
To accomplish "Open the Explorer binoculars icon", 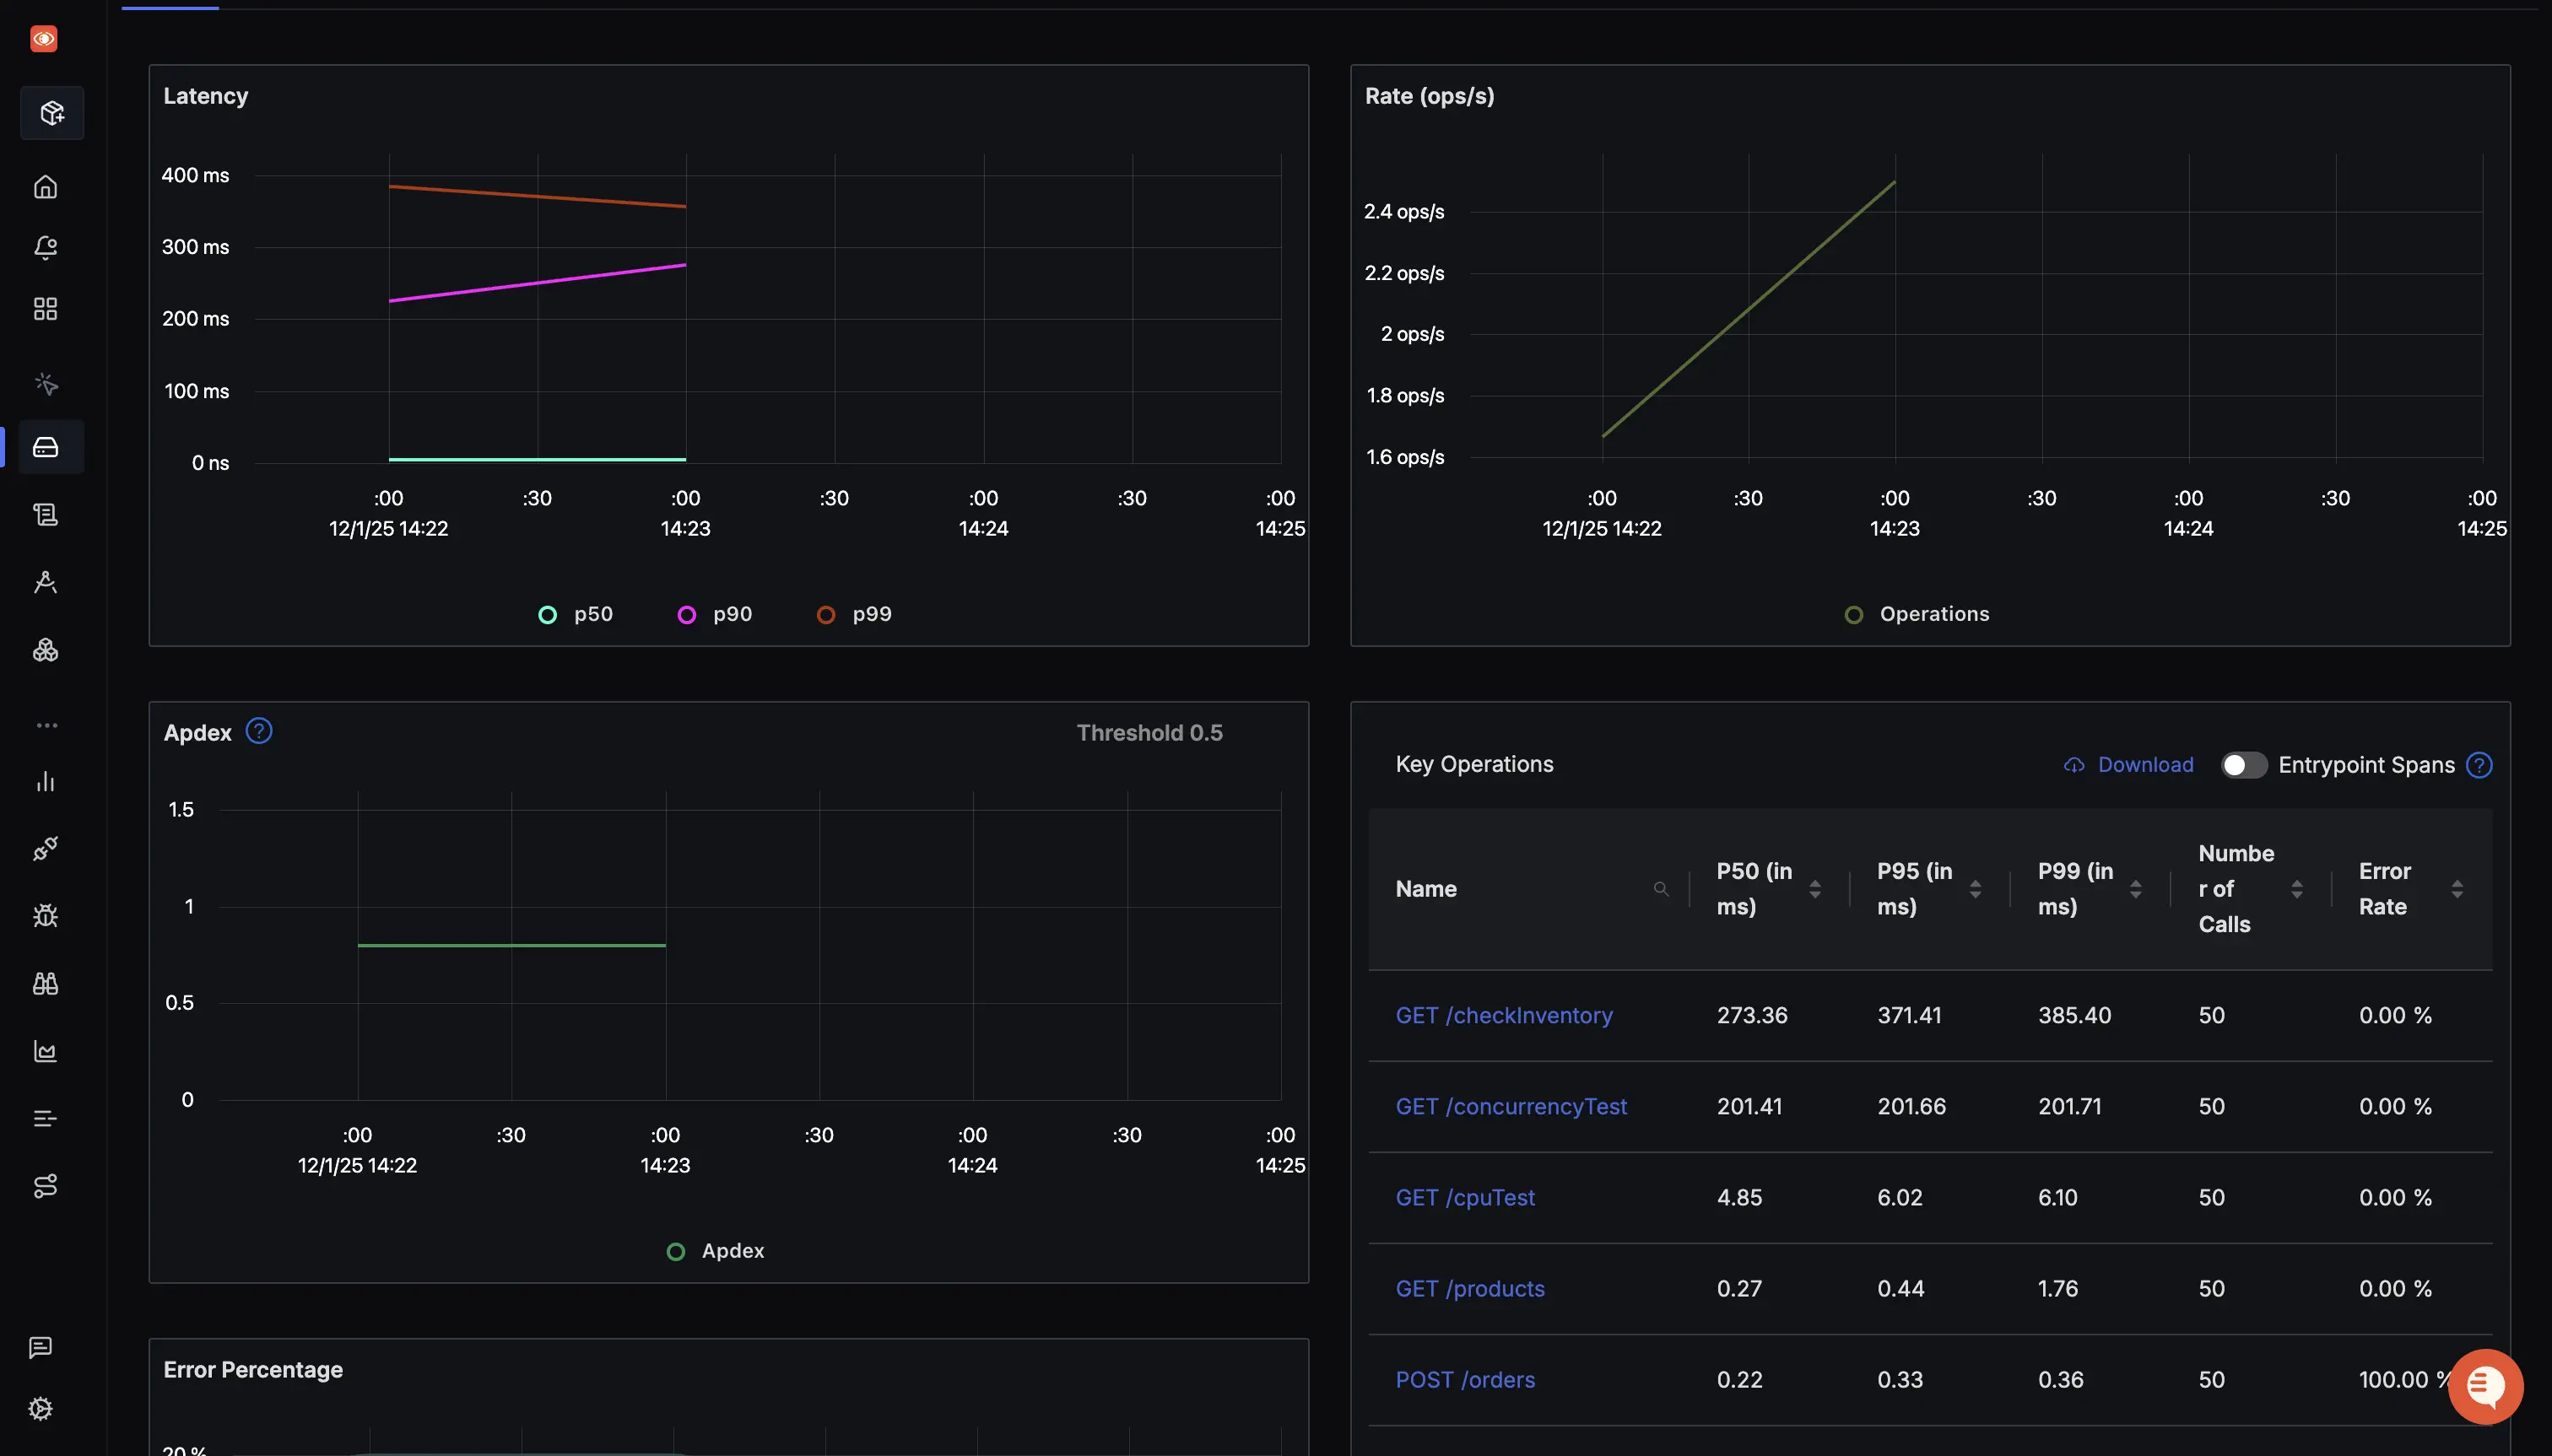I will pos(46,983).
